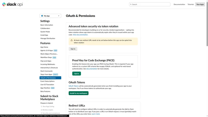Open Incoming Webhooks
This screenshot has height=117, width=208.
point(48,64)
